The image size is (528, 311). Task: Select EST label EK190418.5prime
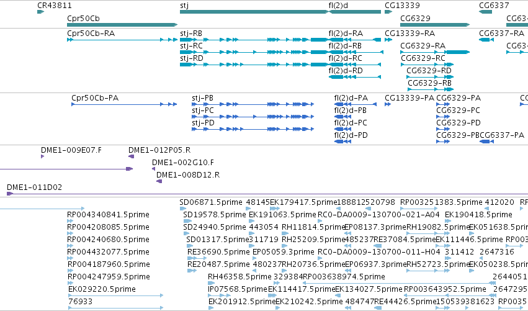point(478,215)
